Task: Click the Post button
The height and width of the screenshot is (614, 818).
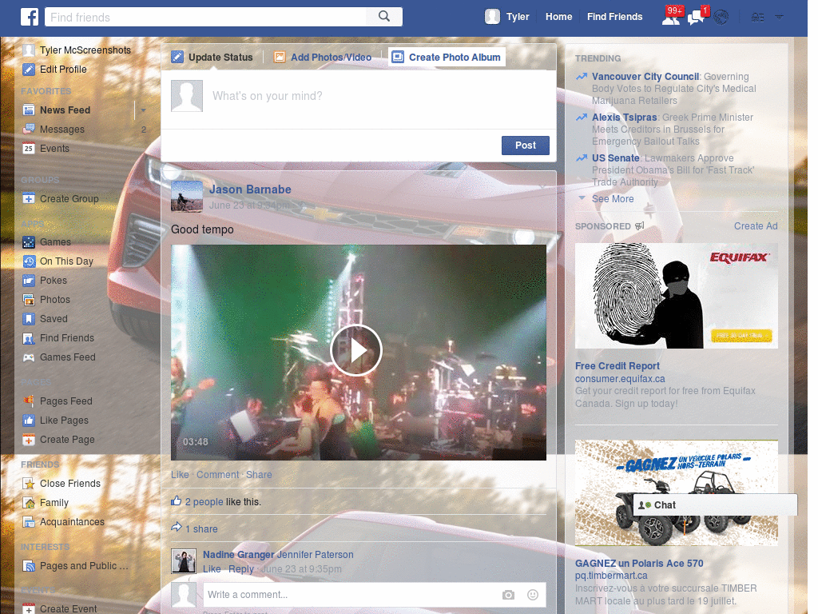Action: [525, 146]
